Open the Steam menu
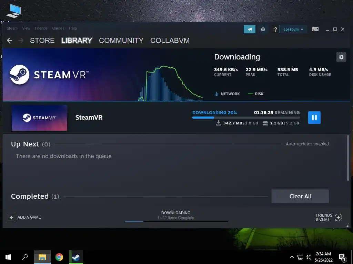This screenshot has width=353, height=264. click(12, 28)
